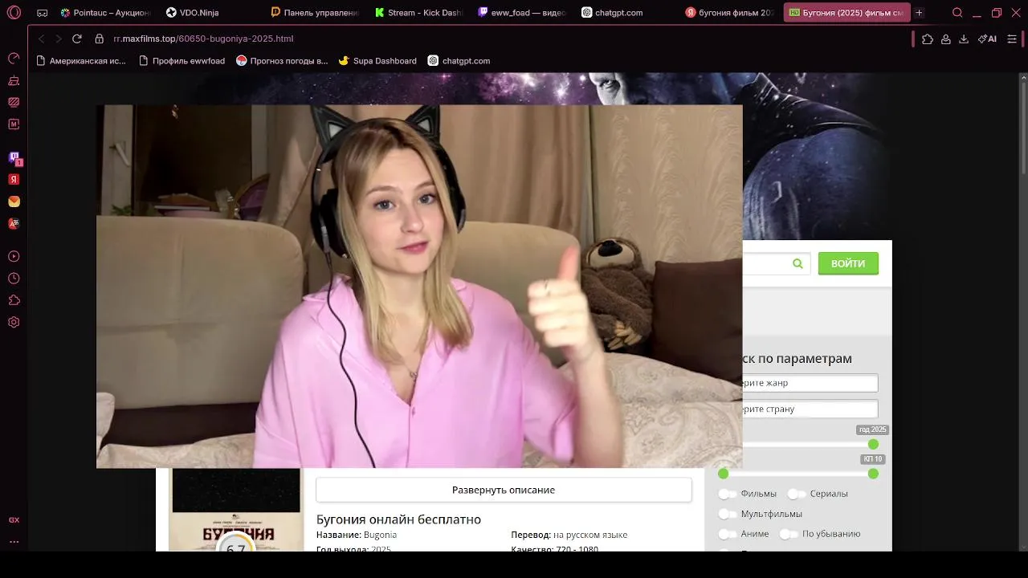The width and height of the screenshot is (1028, 578).
Task: Open tab search magnifier icon
Action: (x=957, y=13)
